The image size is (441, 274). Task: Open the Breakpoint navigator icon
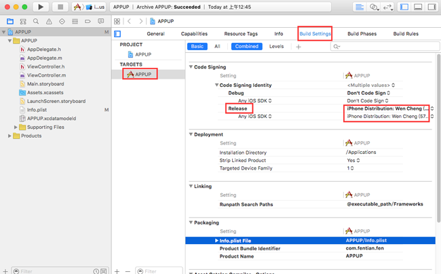coord(88,22)
